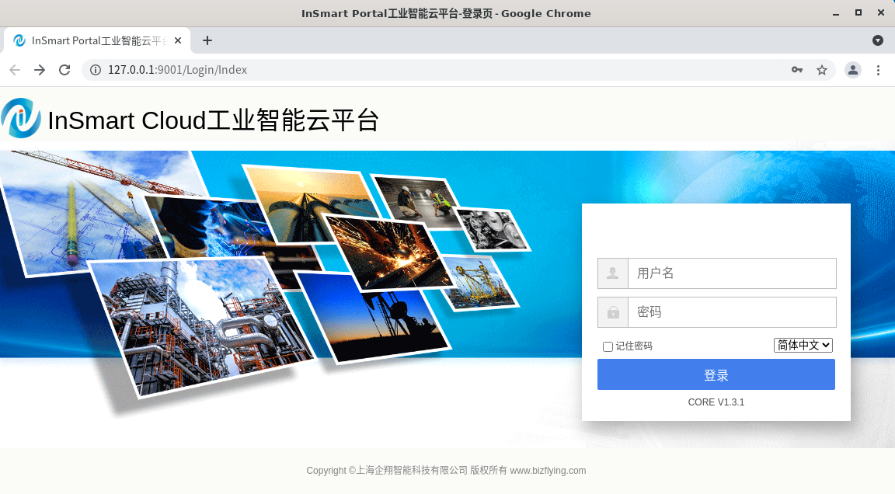Close the InSmart Portal tab
The width and height of the screenshot is (895, 494).
(177, 40)
